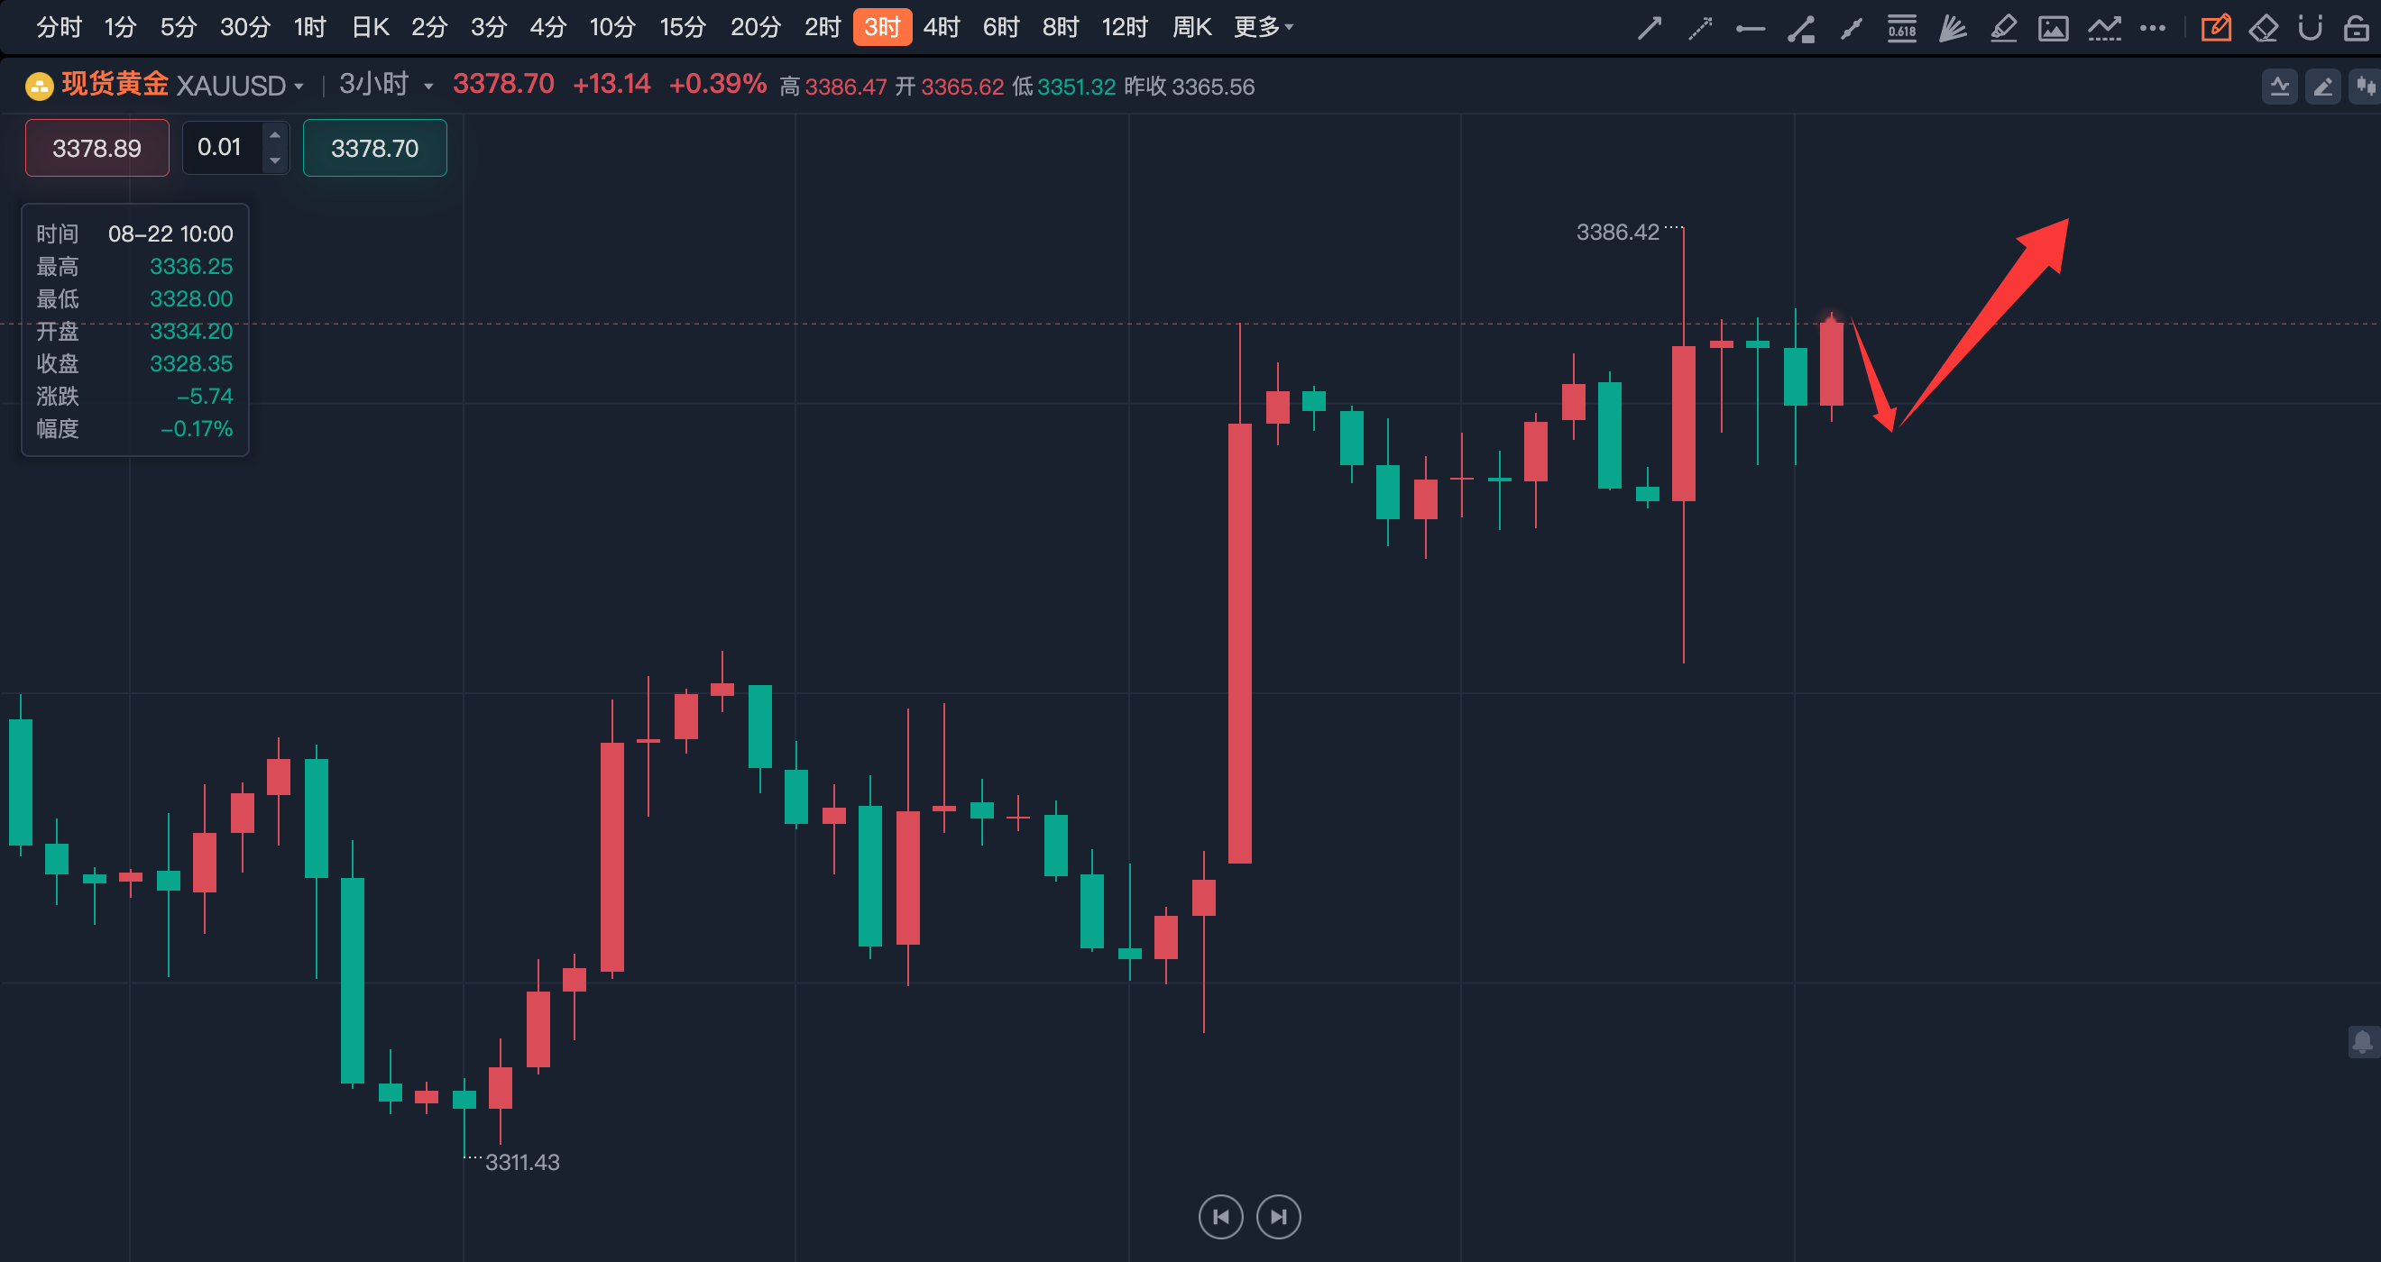The width and height of the screenshot is (2381, 1262).
Task: Choose the 4时 timeframe
Action: pos(941,28)
